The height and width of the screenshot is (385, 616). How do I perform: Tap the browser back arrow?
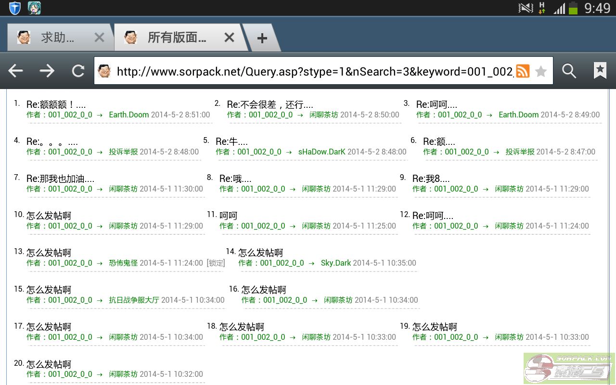[16, 71]
